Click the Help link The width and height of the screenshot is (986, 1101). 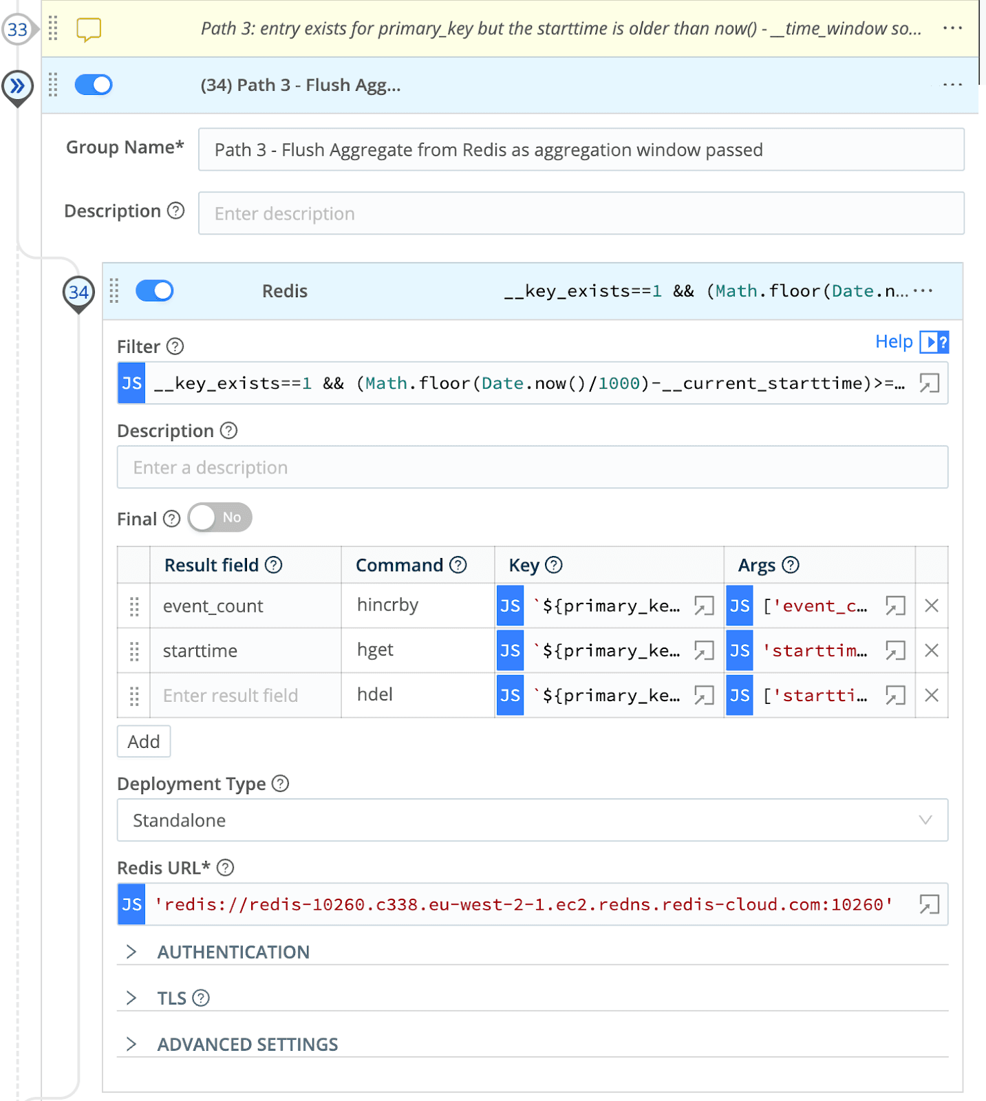click(894, 342)
